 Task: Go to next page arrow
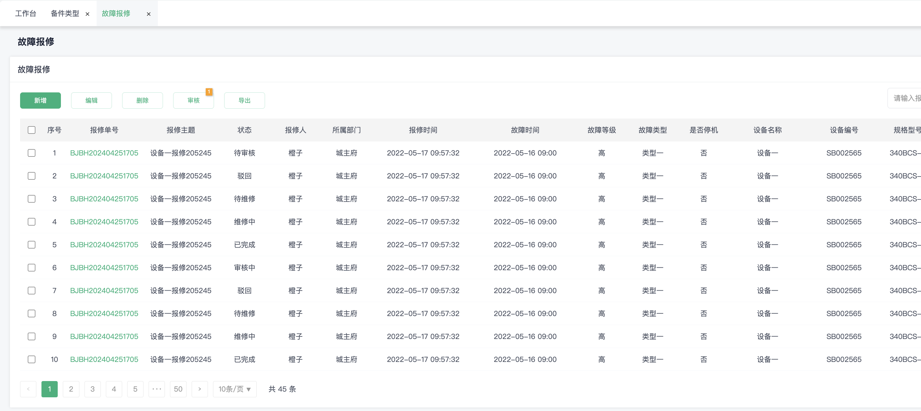[x=200, y=389]
